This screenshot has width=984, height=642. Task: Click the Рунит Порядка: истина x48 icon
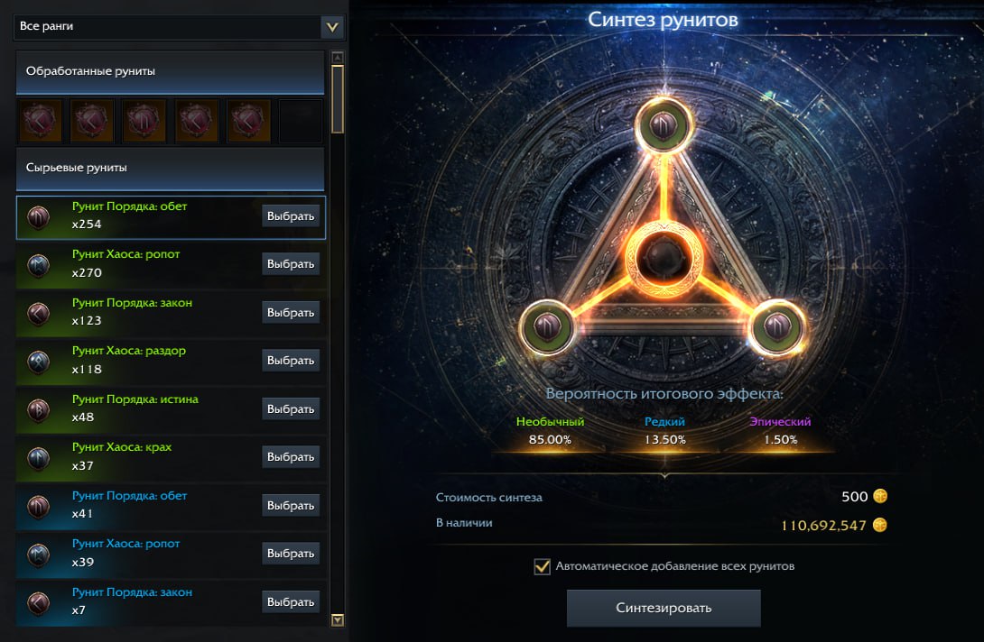tap(39, 409)
